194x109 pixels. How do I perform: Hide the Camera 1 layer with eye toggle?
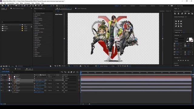[1, 78]
